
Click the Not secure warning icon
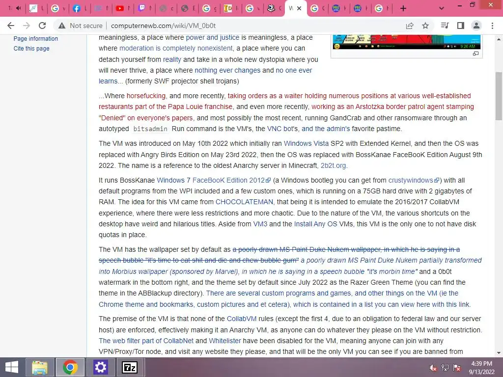click(62, 26)
